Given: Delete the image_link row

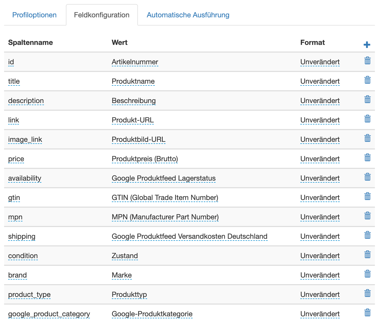Looking at the screenshot, I should click(x=368, y=138).
